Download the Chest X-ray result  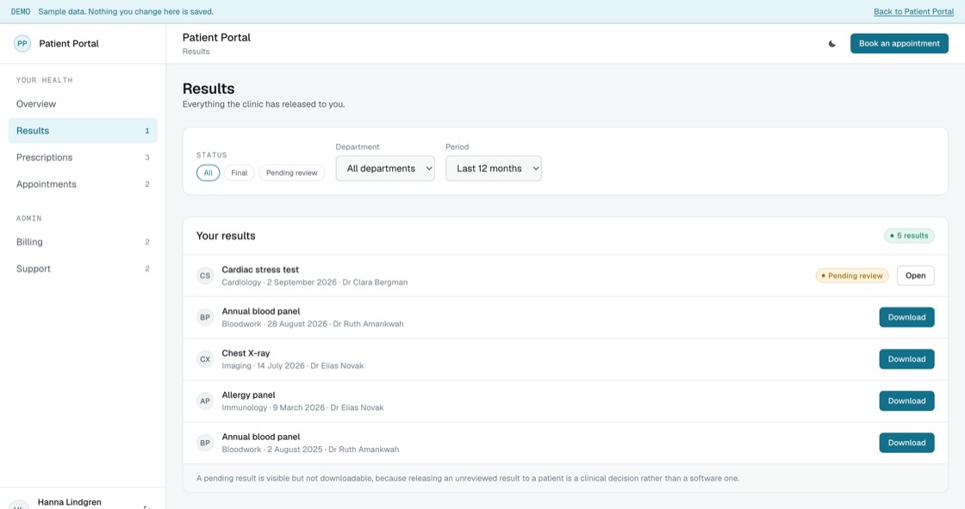point(906,359)
